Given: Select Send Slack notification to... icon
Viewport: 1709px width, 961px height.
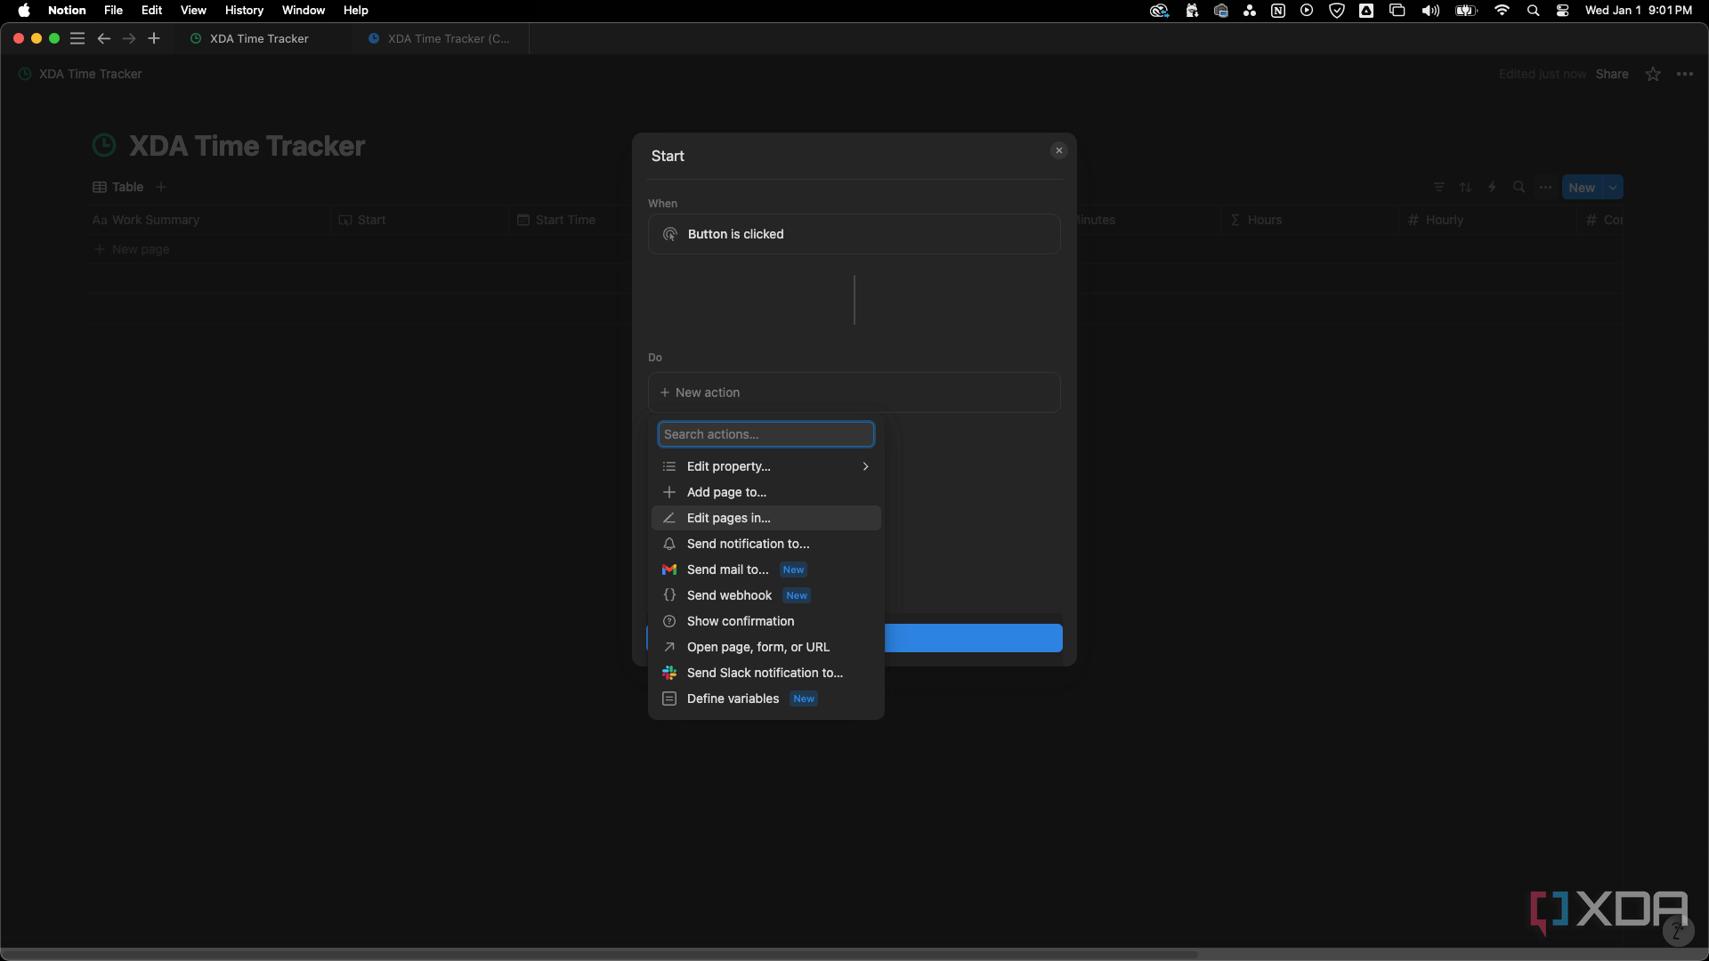Looking at the screenshot, I should (669, 673).
